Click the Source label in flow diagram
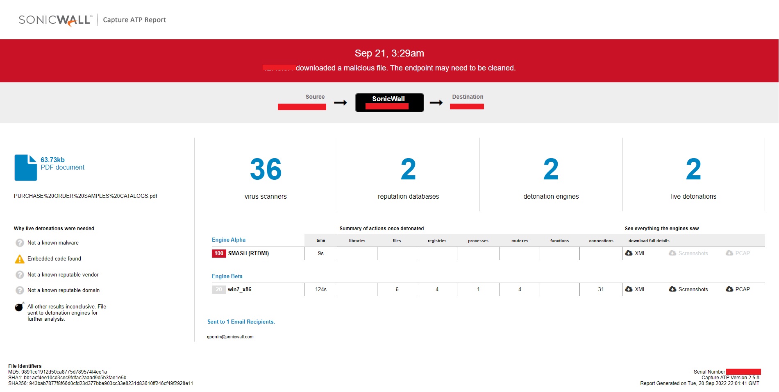This screenshot has width=779, height=392. pos(315,97)
